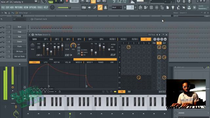Open the OPTIONS menu
This screenshot has height=118, width=210.
coord(33,7)
